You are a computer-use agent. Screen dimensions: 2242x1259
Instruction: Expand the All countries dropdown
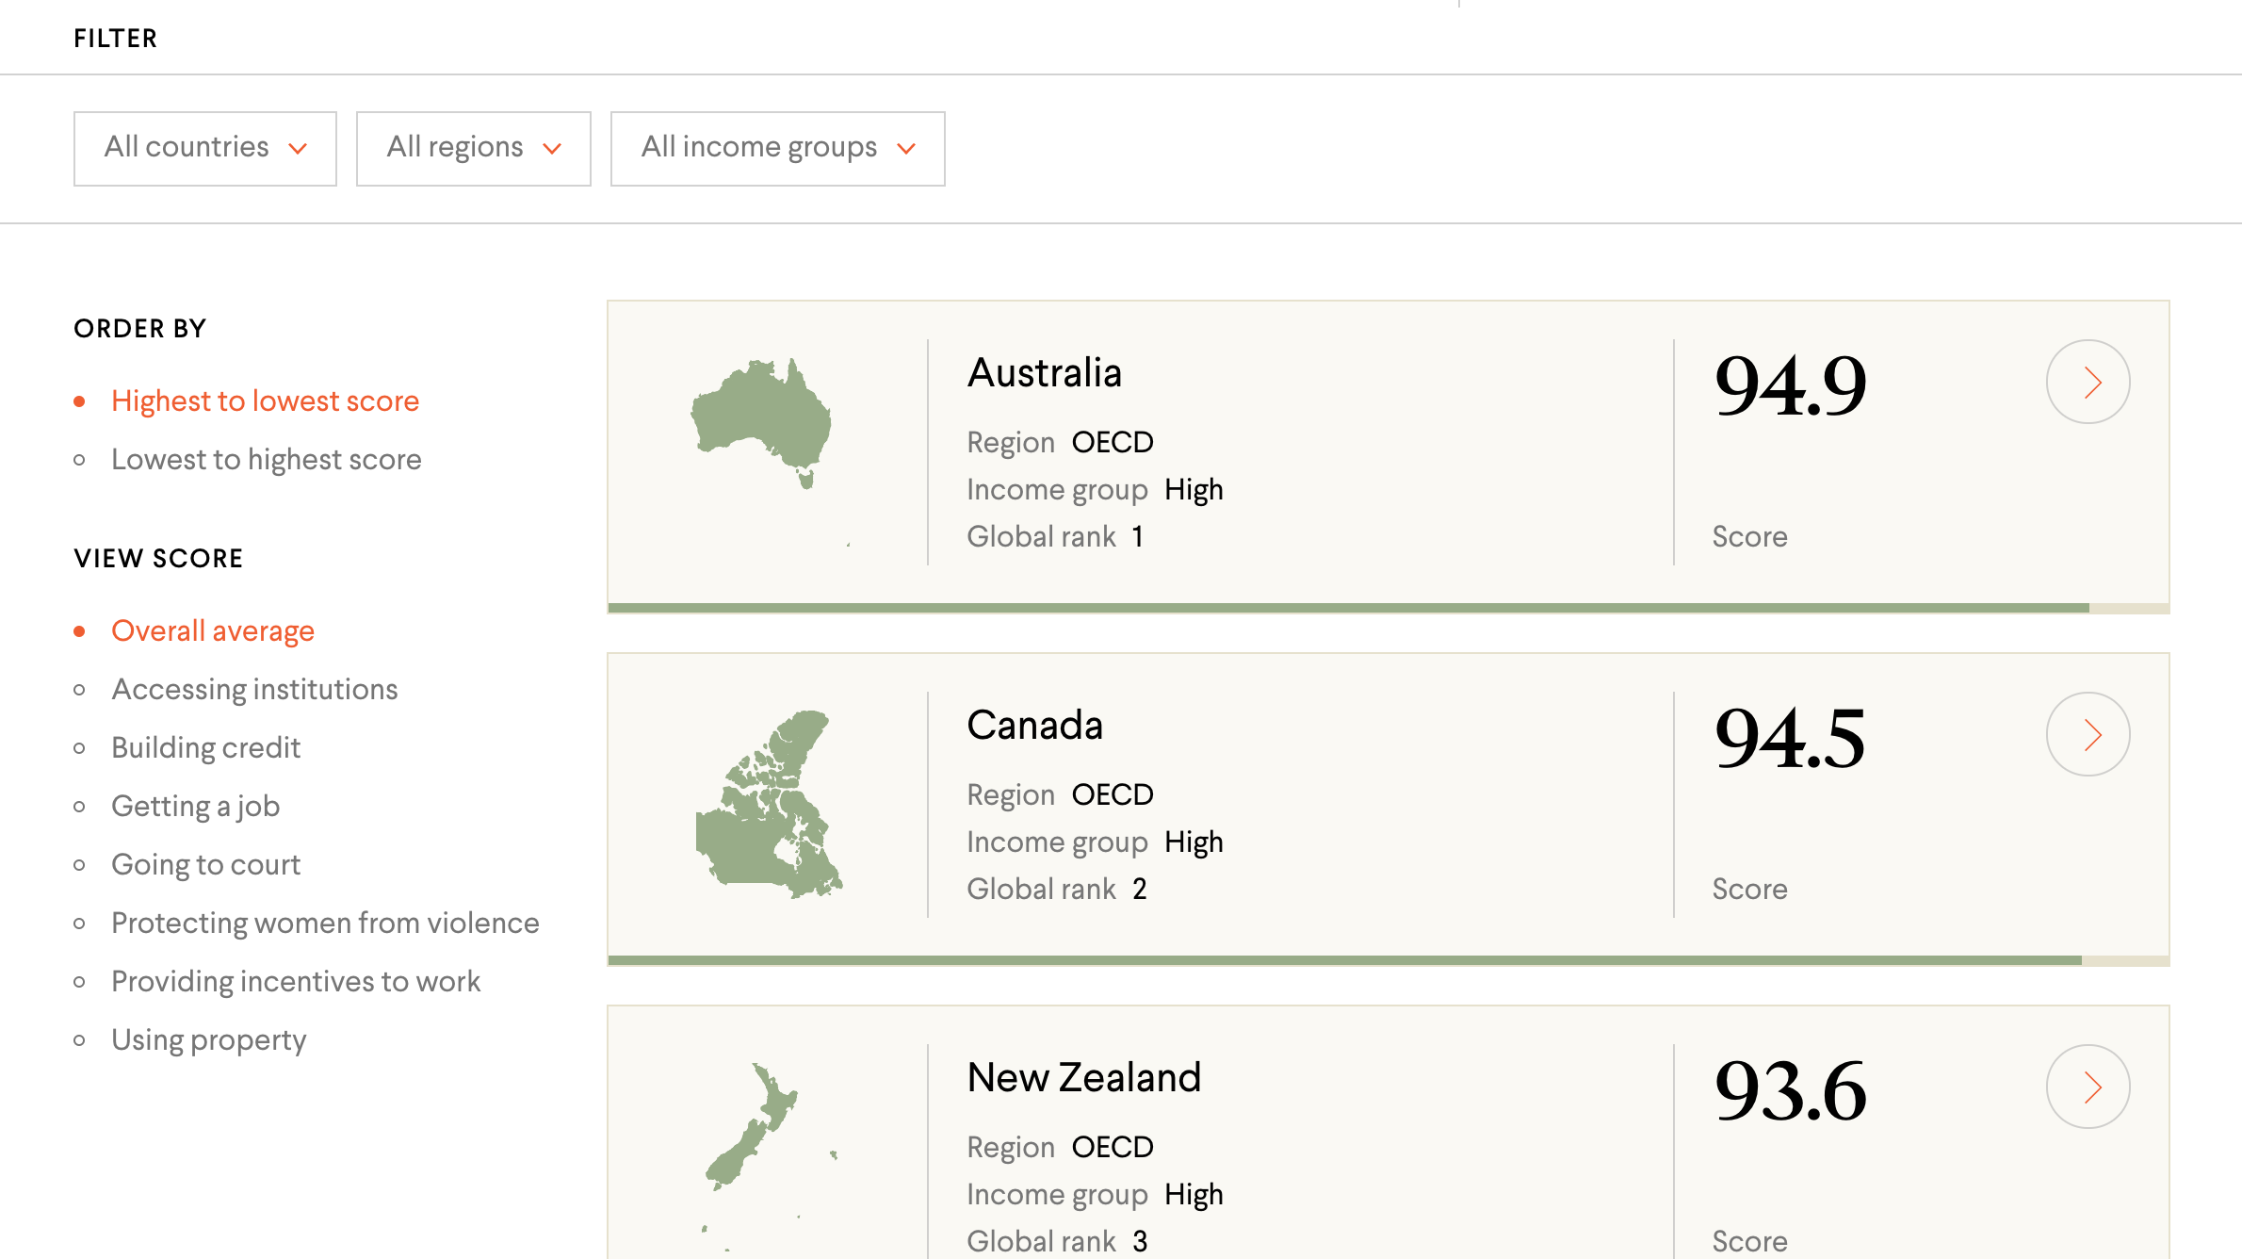point(205,148)
